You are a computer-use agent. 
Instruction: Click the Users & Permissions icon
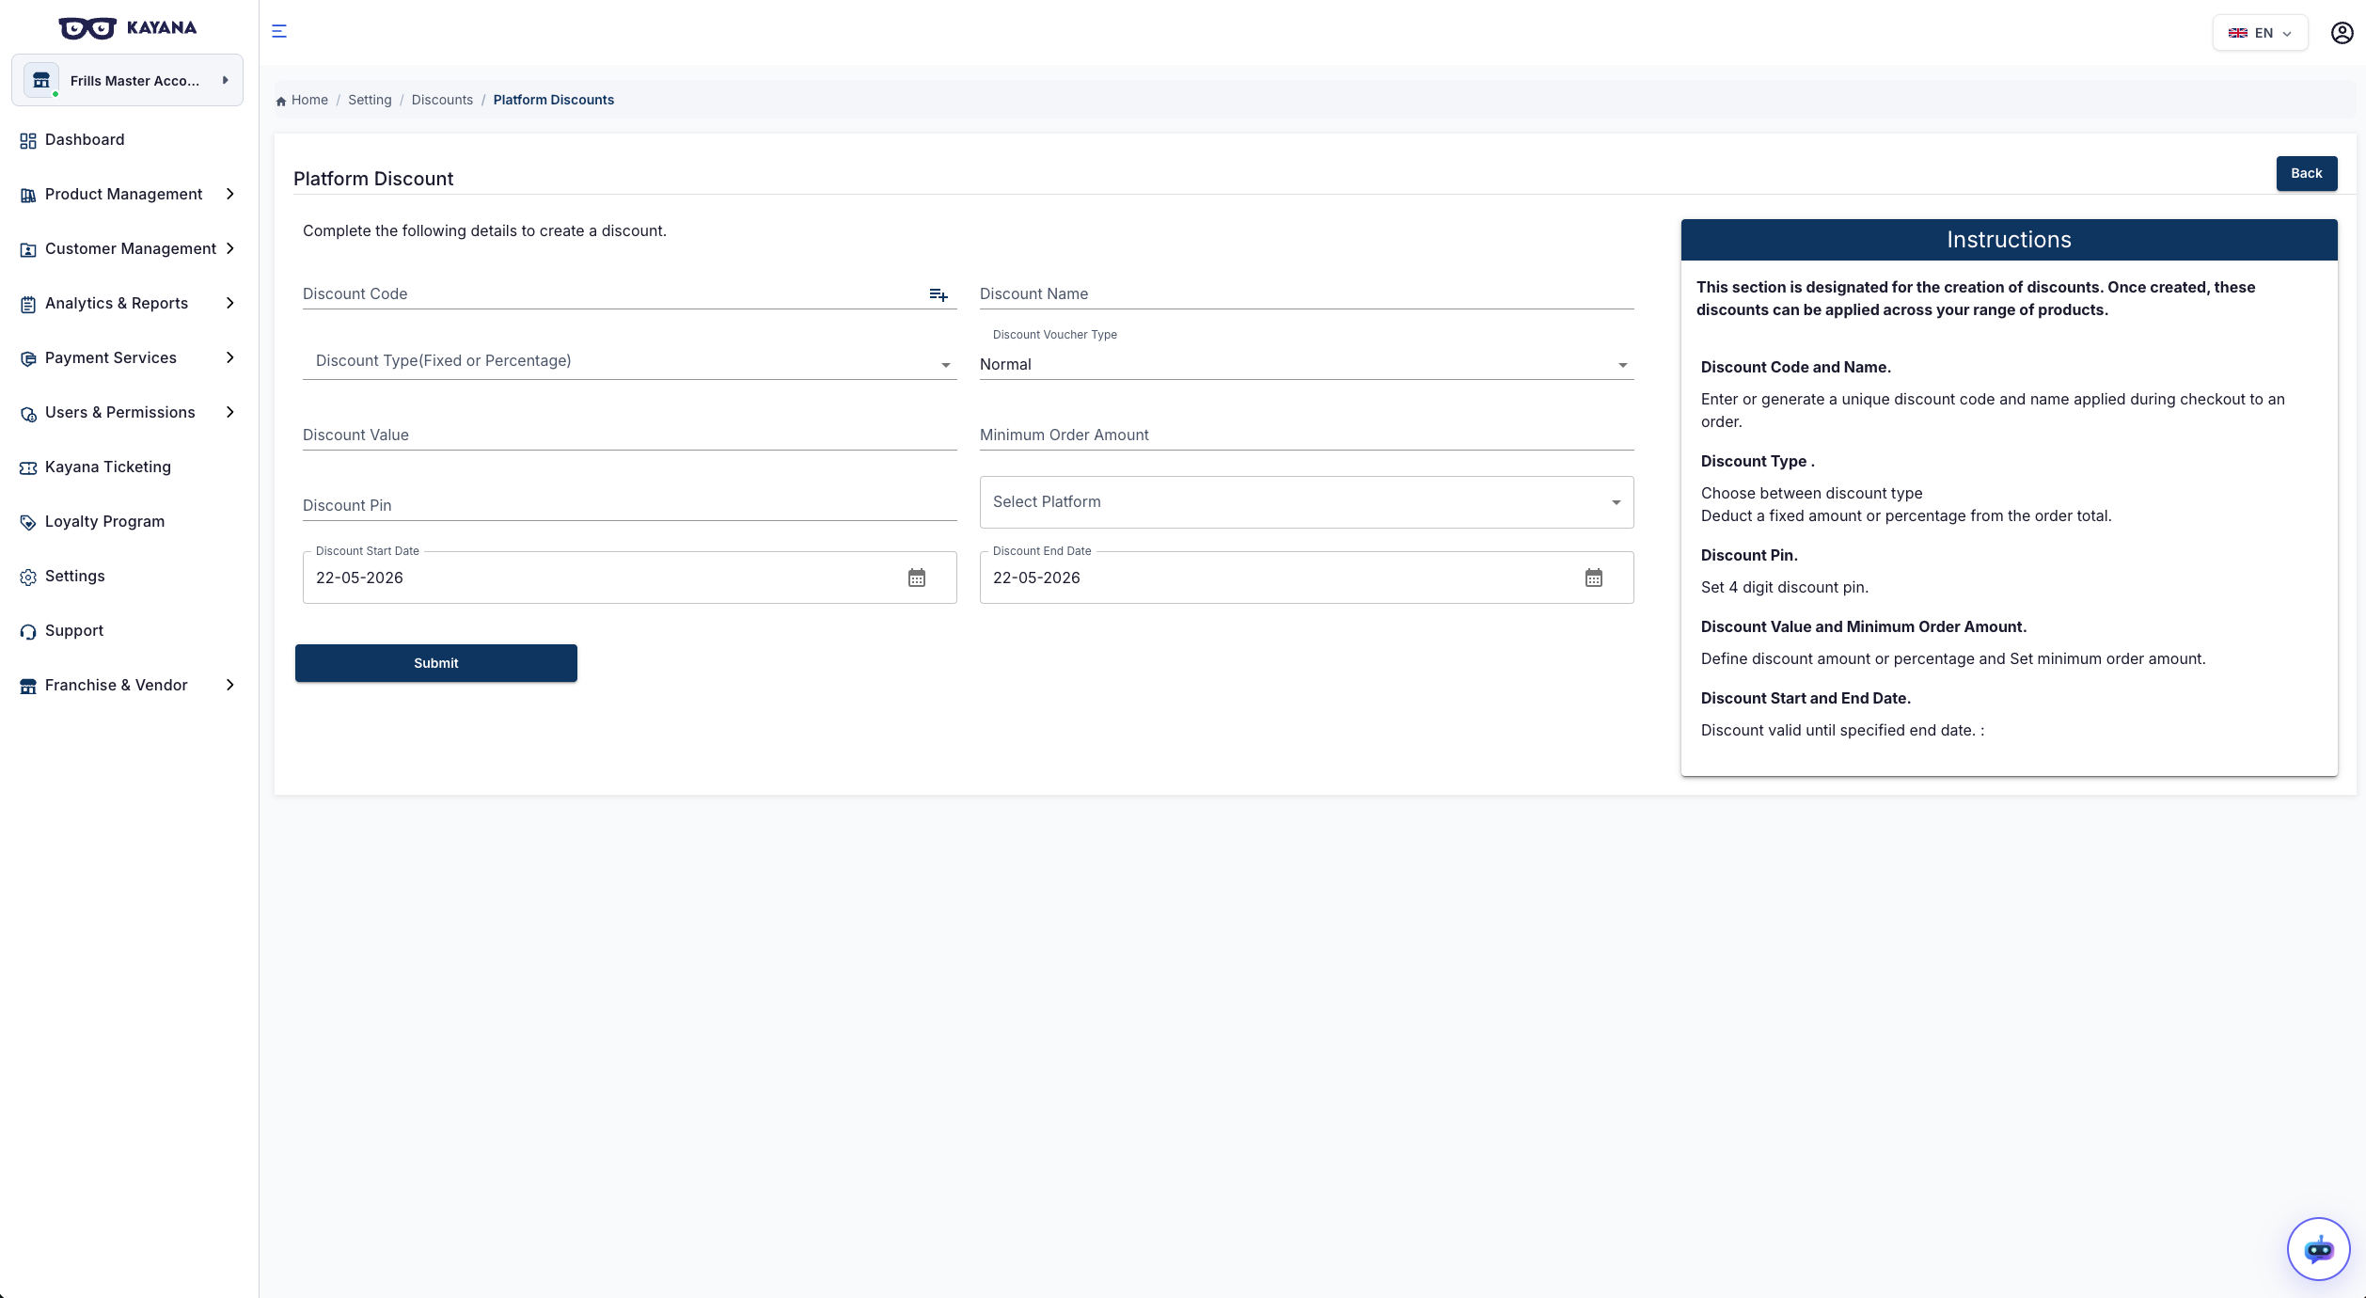point(28,413)
